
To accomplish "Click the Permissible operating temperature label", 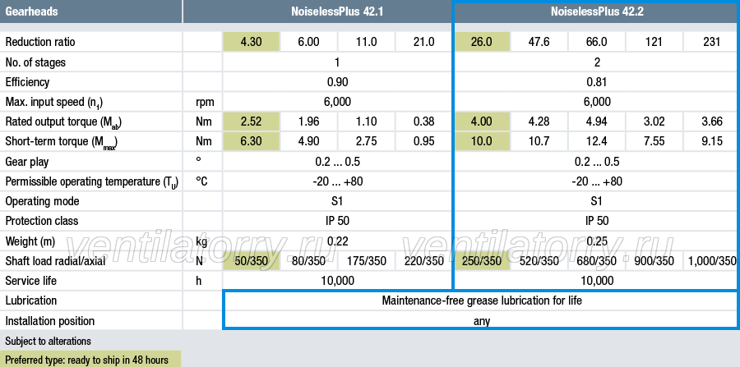I will click(x=91, y=181).
